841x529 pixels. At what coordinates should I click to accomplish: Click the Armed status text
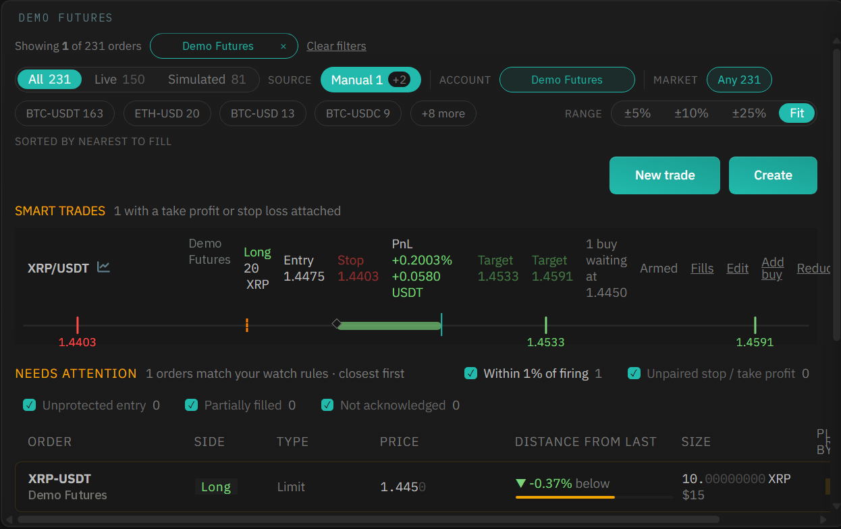pyautogui.click(x=659, y=268)
